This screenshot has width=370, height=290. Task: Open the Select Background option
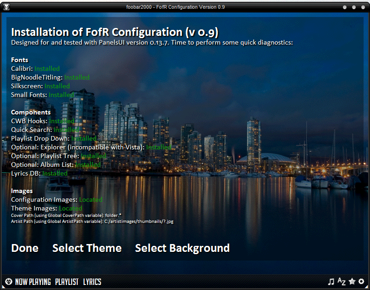click(x=182, y=248)
